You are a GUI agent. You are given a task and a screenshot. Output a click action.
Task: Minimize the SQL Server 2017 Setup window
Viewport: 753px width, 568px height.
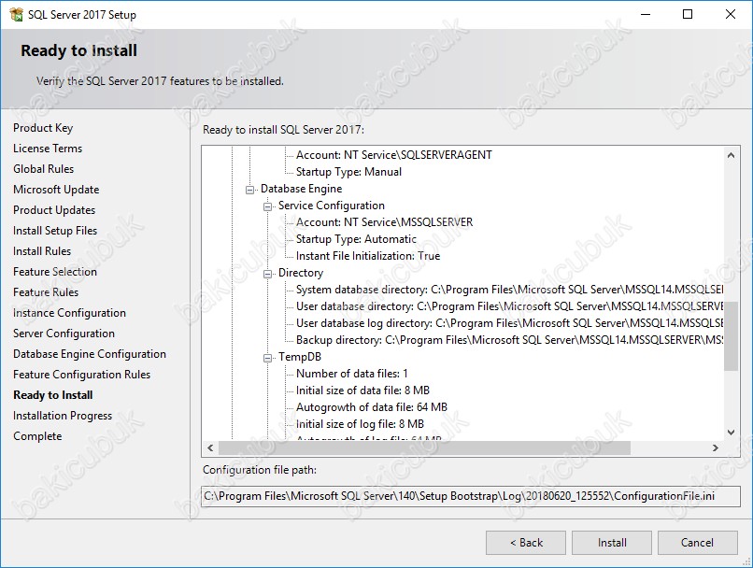(x=646, y=14)
